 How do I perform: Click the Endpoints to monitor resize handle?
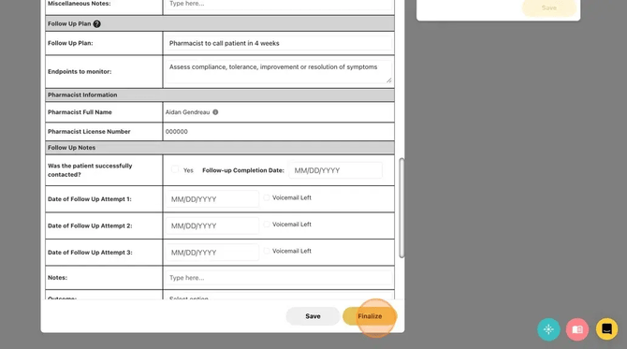(388, 80)
